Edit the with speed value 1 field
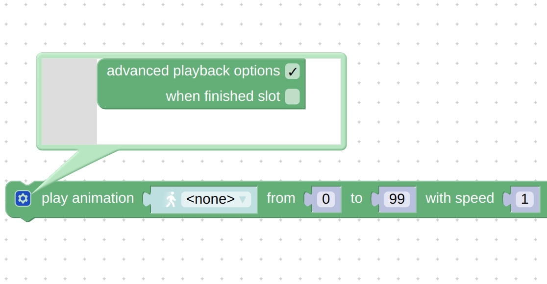The width and height of the screenshot is (547, 284). tap(524, 199)
